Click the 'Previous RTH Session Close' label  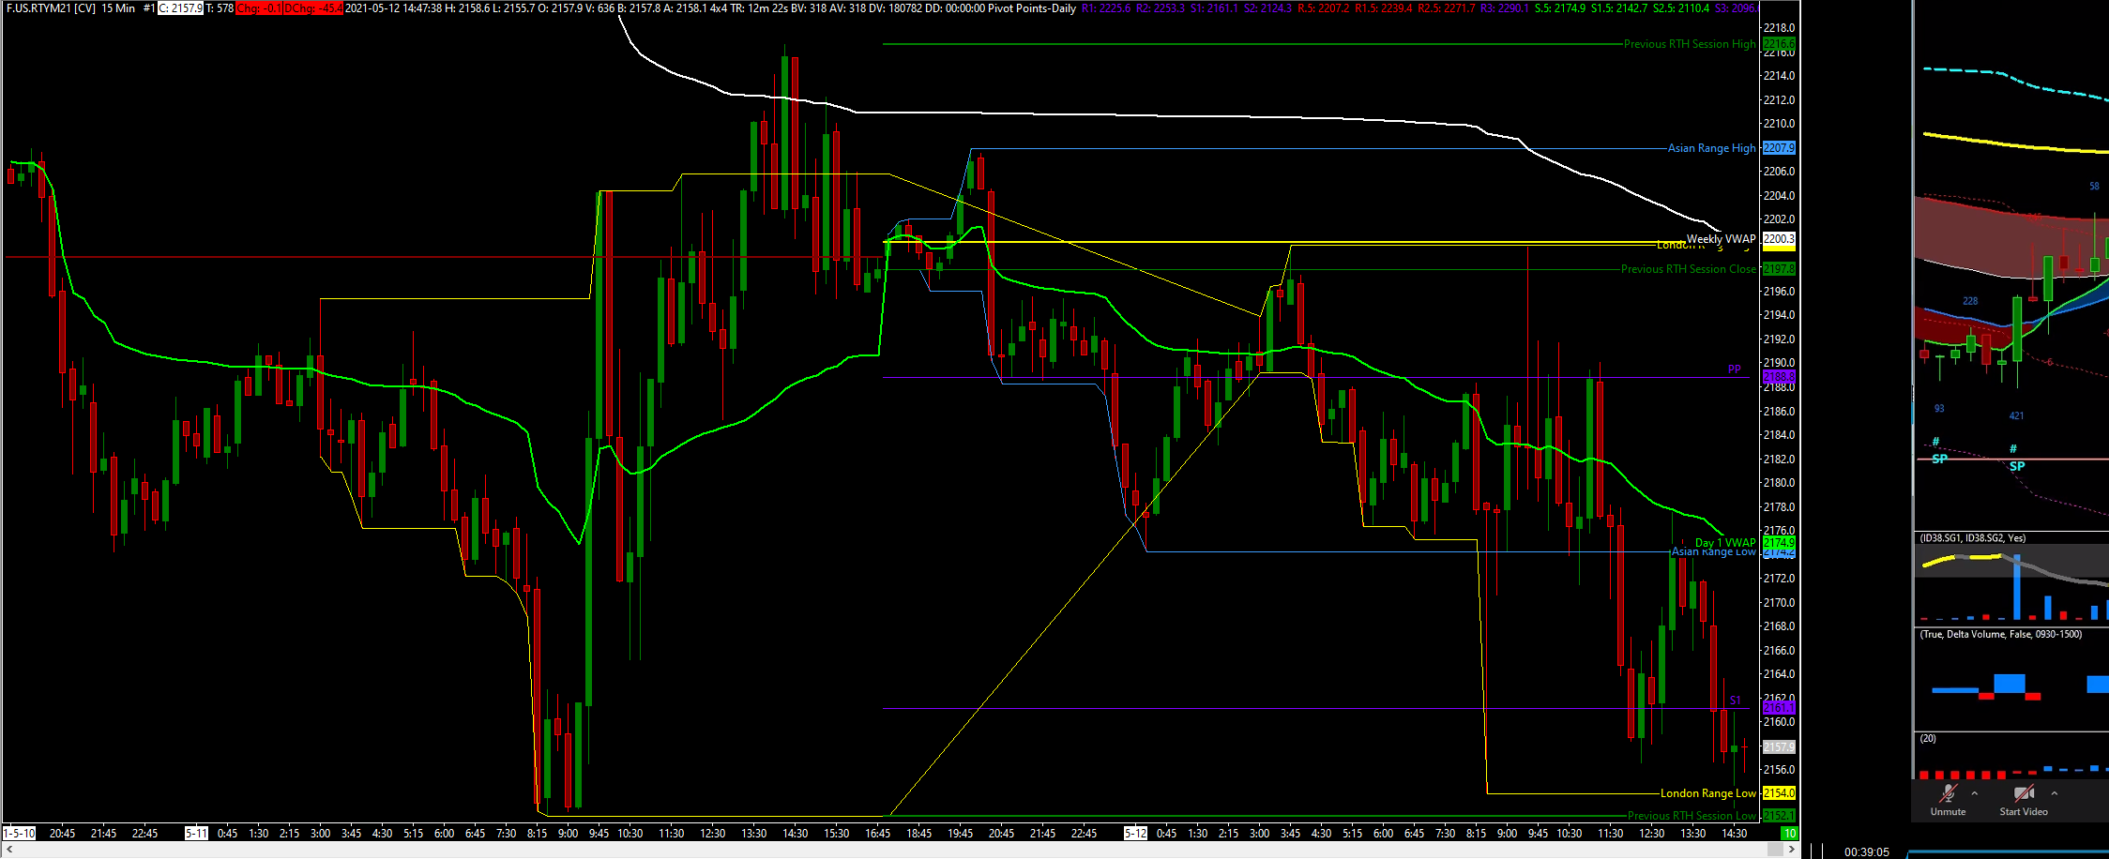[1688, 269]
